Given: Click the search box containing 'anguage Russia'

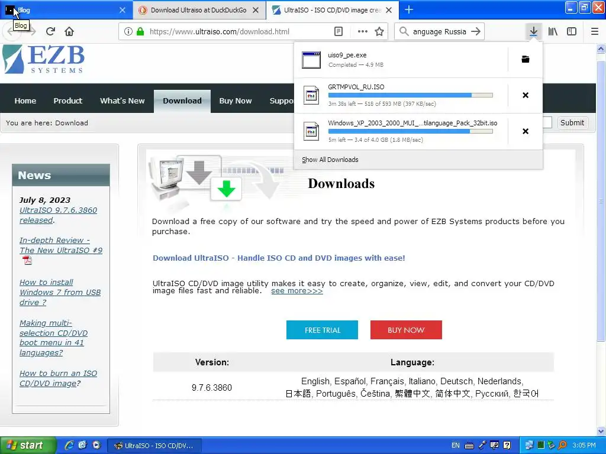Looking at the screenshot, I should (440, 32).
